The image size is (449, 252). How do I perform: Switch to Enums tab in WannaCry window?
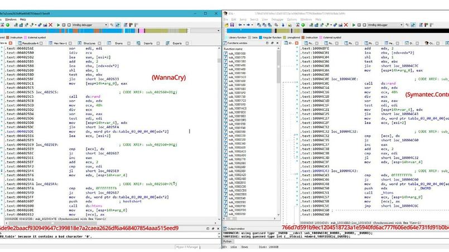119,43
